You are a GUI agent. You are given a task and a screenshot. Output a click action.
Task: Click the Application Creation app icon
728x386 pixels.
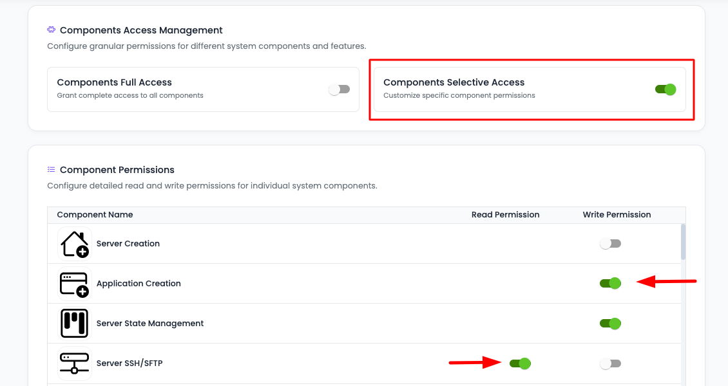pos(74,283)
